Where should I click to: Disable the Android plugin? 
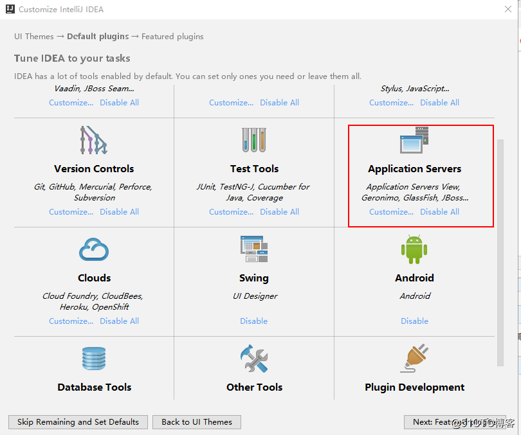click(x=414, y=321)
